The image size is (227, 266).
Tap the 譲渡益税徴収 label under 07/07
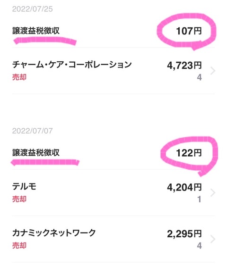pyautogui.click(x=36, y=153)
